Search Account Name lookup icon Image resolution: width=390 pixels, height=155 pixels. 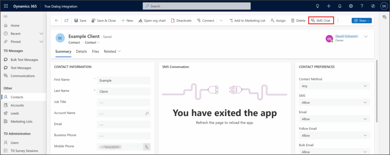coord(147,113)
